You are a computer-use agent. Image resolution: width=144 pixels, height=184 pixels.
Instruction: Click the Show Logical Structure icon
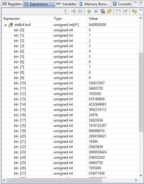[73, 11]
